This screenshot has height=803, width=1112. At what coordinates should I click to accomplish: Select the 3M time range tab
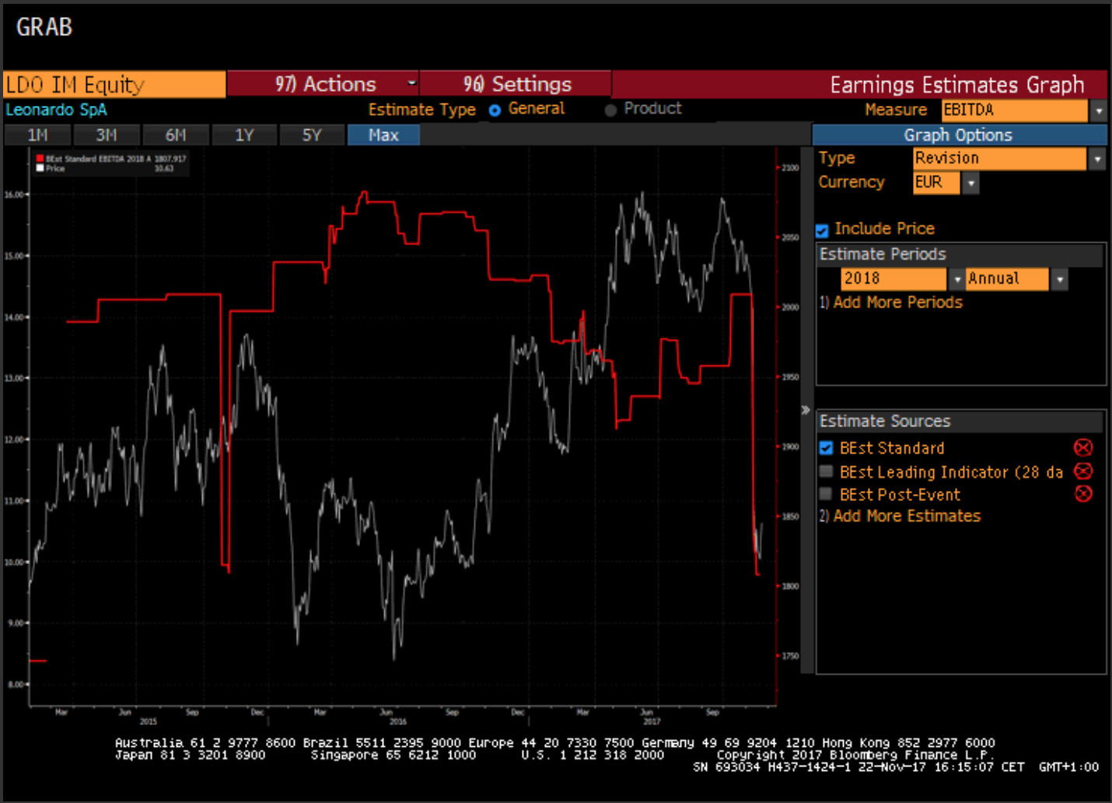(107, 135)
